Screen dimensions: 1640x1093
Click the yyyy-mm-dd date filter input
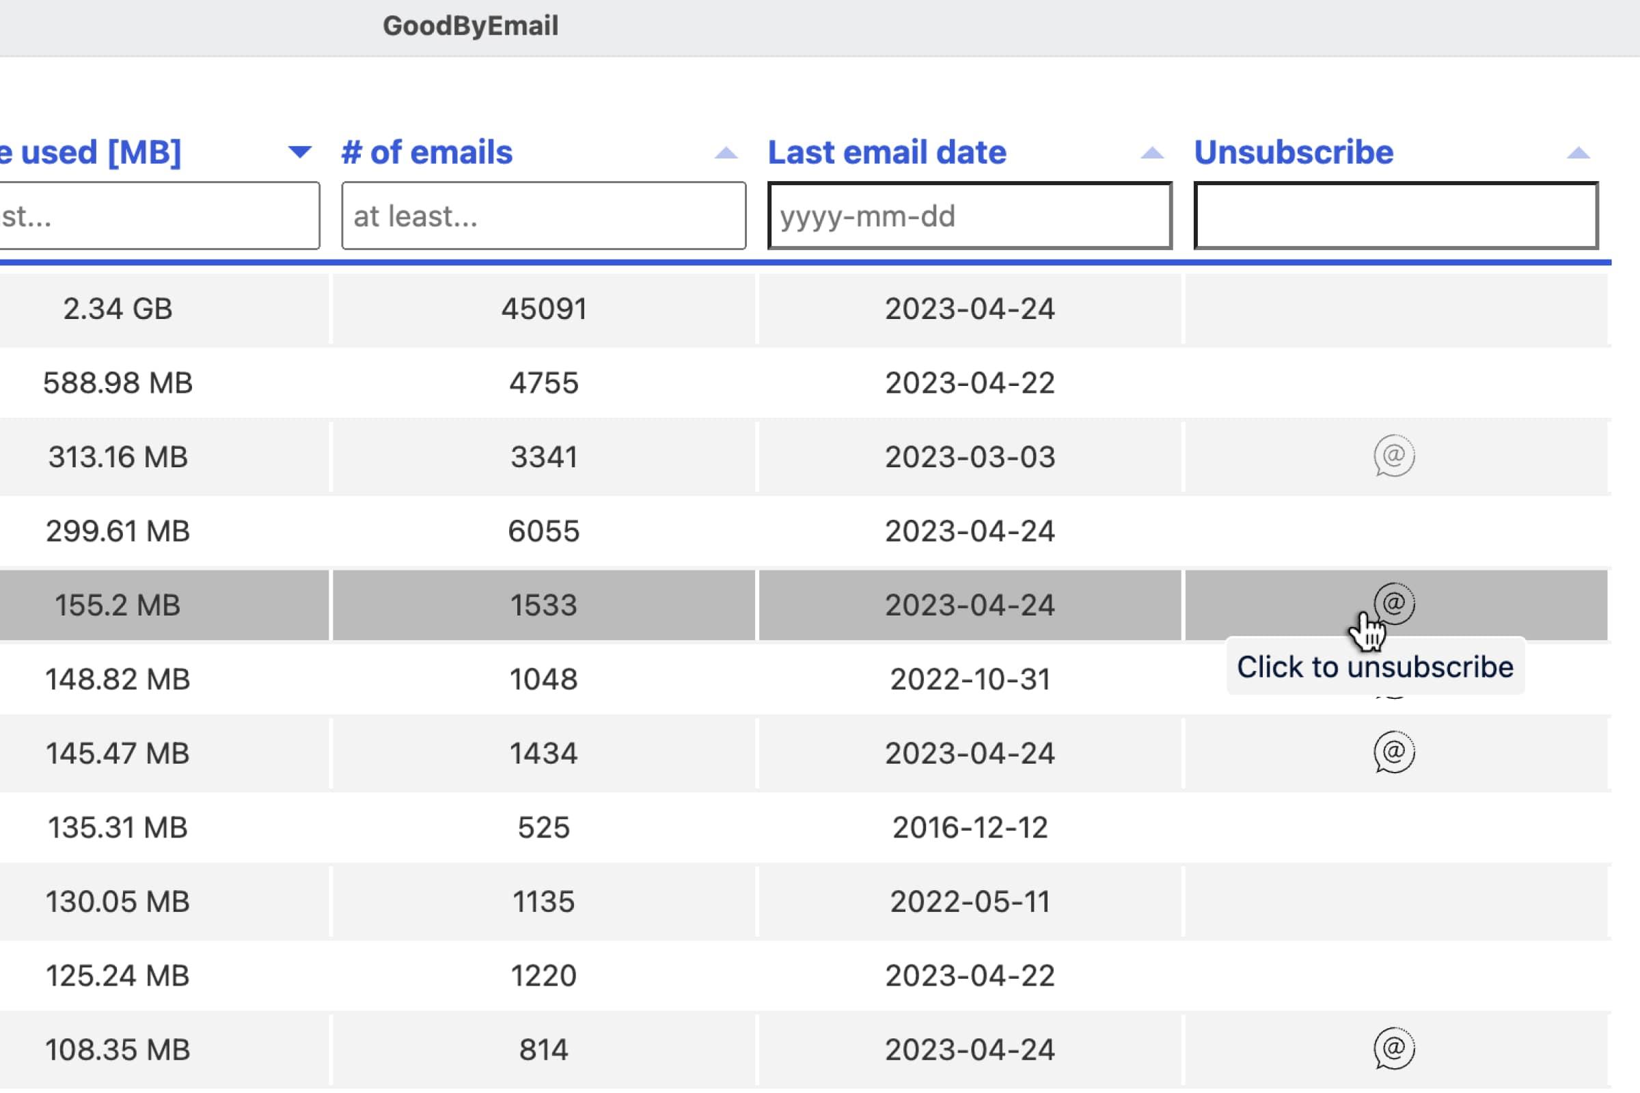[969, 216]
